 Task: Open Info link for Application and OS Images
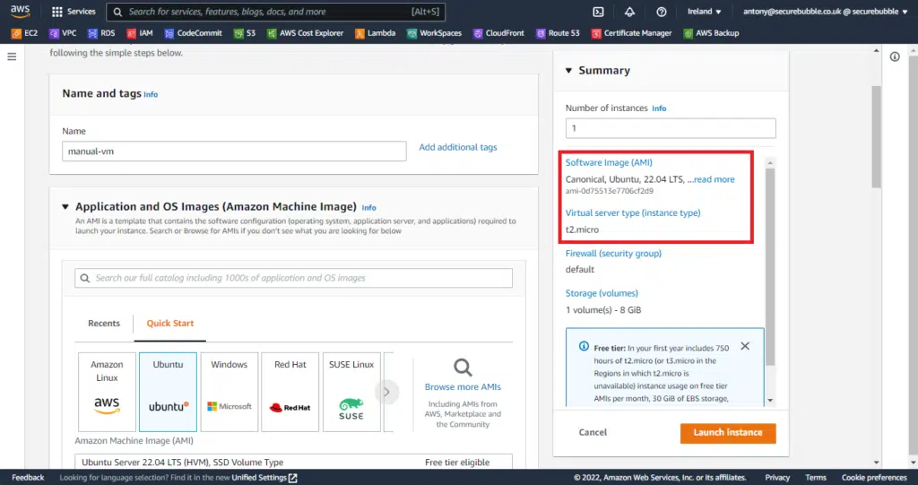368,208
